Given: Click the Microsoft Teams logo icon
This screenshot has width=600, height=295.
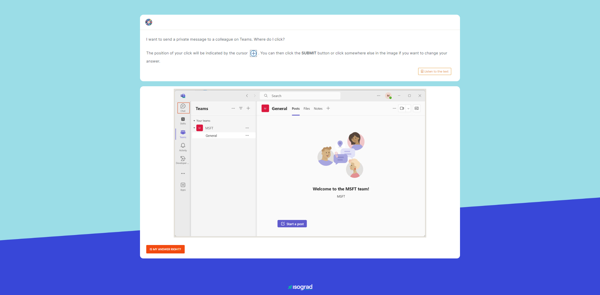Looking at the screenshot, I should 183,96.
